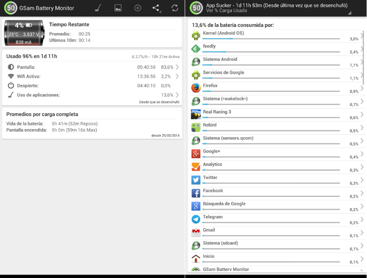Tap the Wifi Activo time value 13:36:56
The image size is (367, 278).
tap(146, 76)
